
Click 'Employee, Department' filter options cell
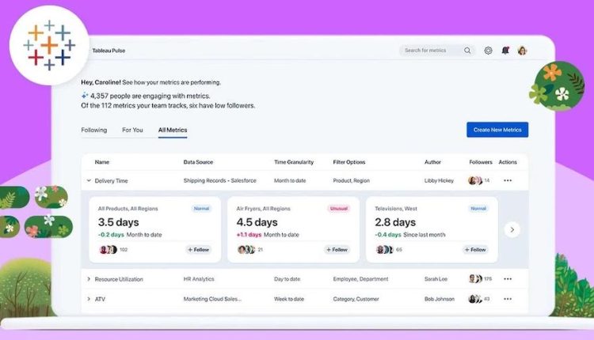(x=360, y=279)
